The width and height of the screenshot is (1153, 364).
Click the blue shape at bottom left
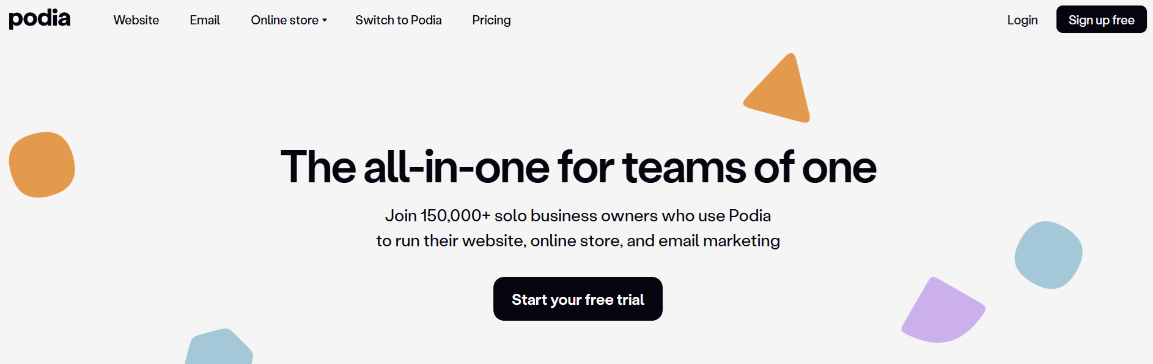(x=219, y=349)
